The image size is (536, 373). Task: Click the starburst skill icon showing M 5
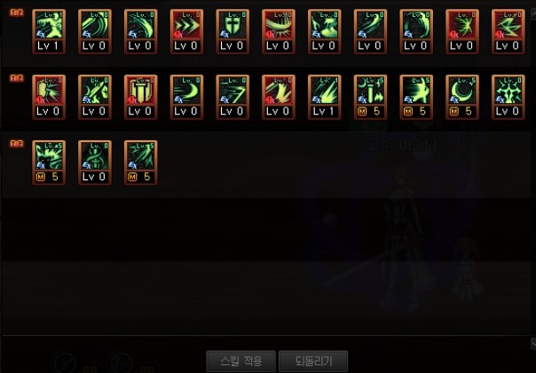point(416,97)
